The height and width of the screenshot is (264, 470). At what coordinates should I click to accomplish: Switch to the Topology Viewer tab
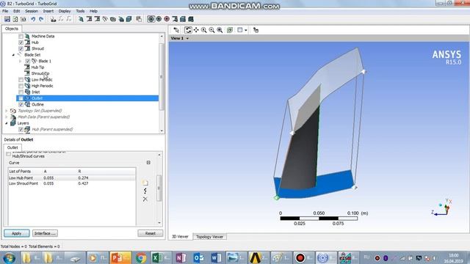(x=209, y=237)
